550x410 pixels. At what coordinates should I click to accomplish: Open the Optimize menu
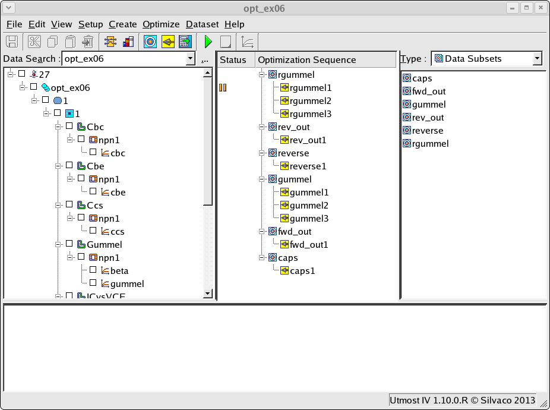pos(161,24)
